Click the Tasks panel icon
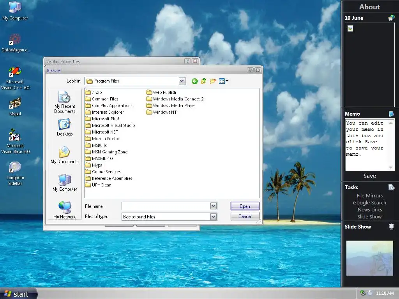The width and height of the screenshot is (399, 299). pos(391,187)
